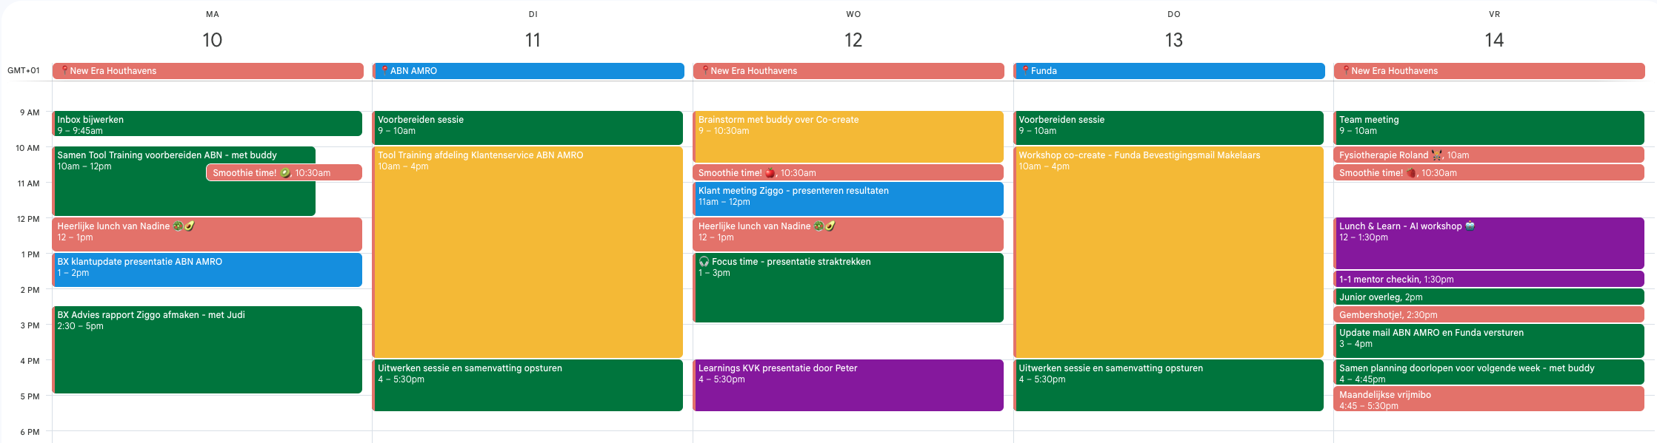Open Wednesday's New Era Houthavens all-day location
Viewport: 1657px width, 443px height.
[x=849, y=71]
